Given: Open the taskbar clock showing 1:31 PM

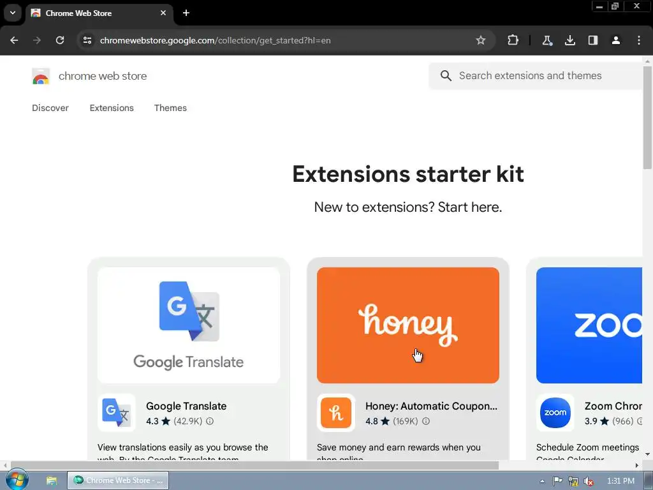Looking at the screenshot, I should (620, 481).
